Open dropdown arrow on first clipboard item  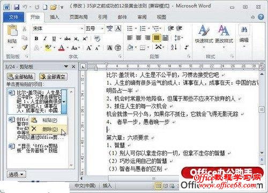(64, 101)
